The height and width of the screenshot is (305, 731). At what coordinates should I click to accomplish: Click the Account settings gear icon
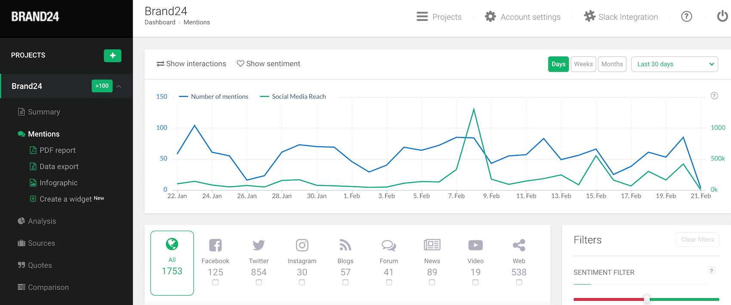(x=490, y=17)
